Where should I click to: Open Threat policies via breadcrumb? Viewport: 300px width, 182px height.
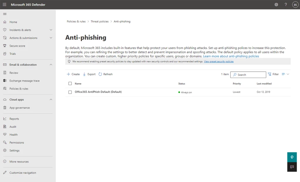coord(99,21)
